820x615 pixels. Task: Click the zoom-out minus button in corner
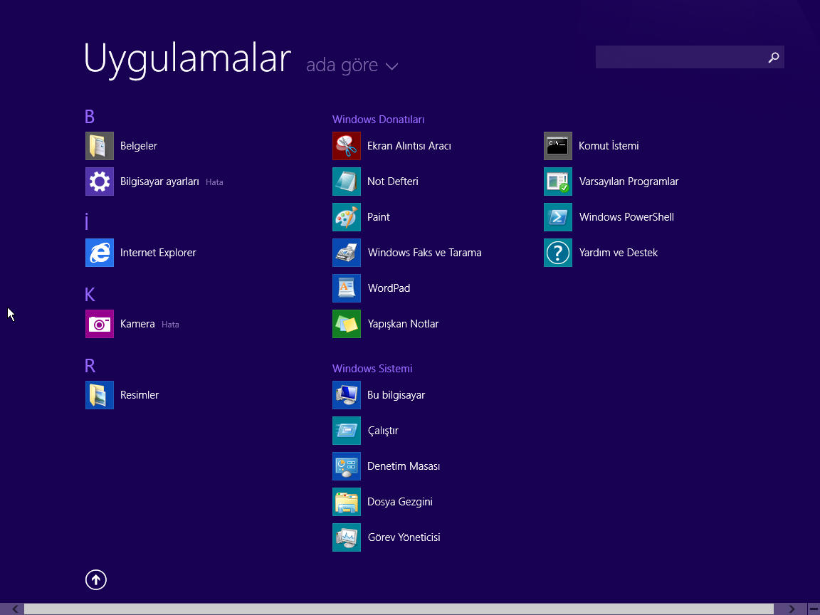pos(814,609)
